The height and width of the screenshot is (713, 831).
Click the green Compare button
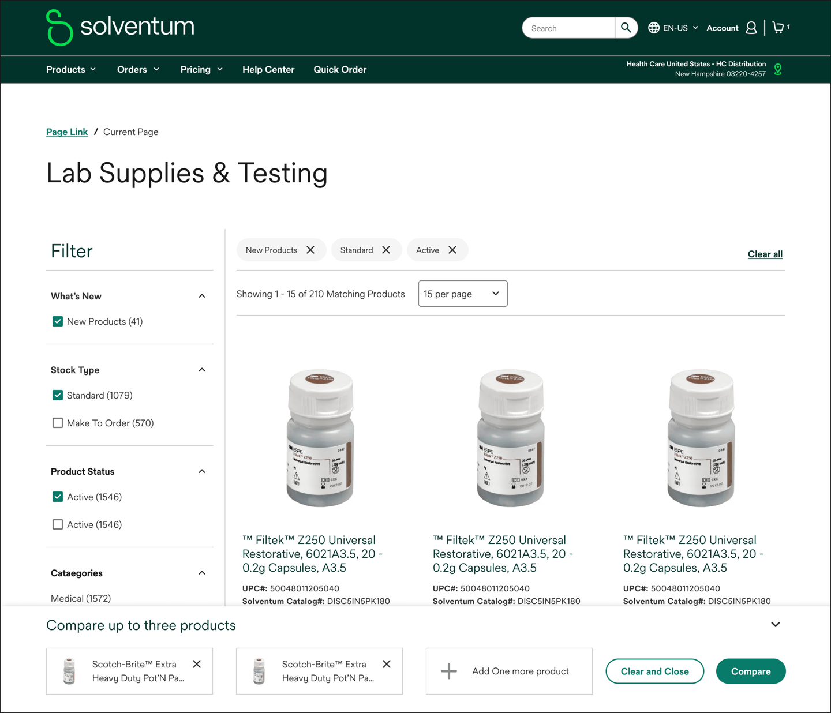[751, 671]
